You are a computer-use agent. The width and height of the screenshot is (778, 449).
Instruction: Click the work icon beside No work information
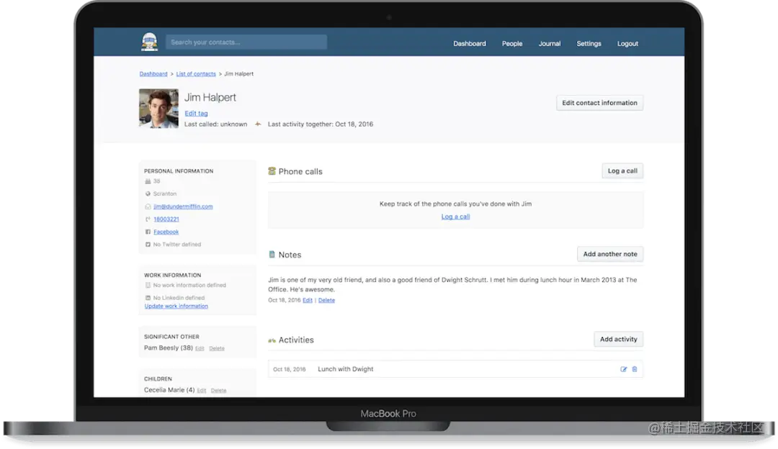click(148, 286)
